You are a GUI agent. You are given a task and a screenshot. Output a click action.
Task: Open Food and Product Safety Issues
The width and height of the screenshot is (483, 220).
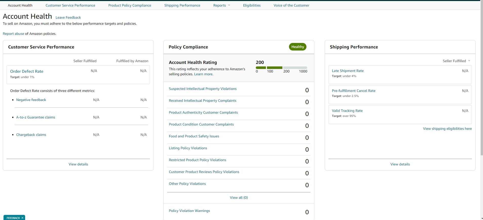tap(194, 136)
